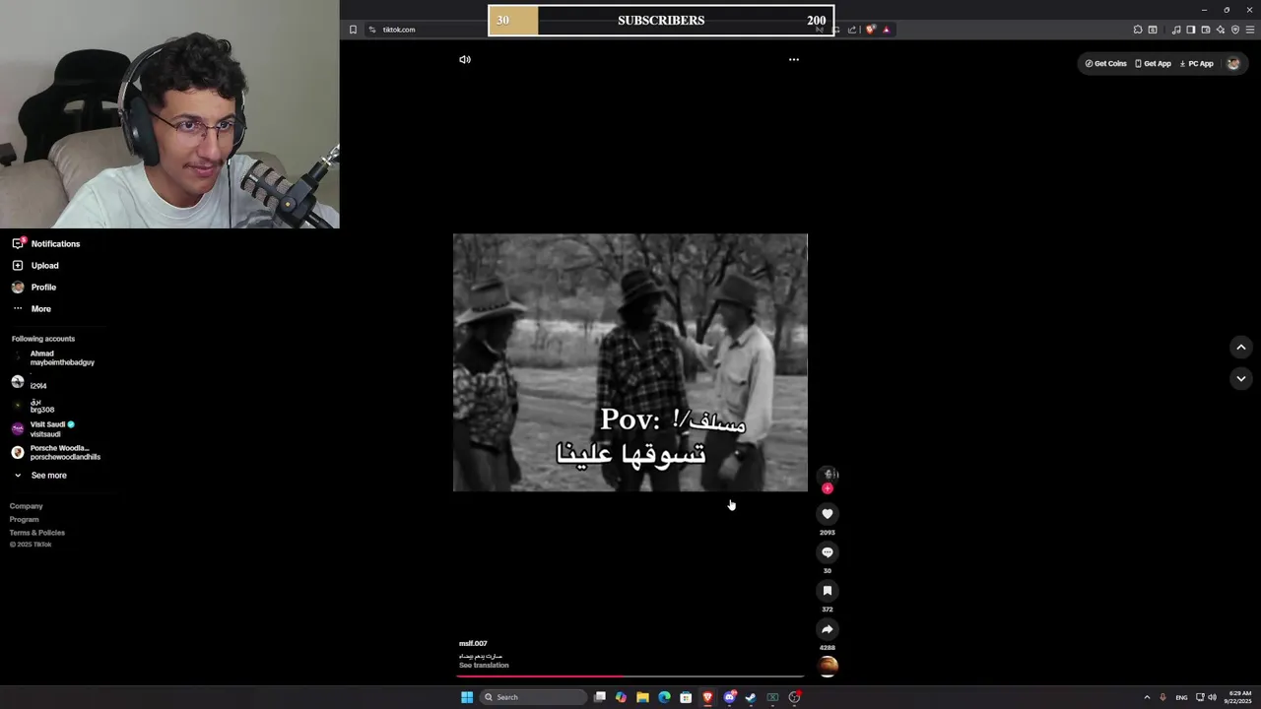
Task: Pause the playing video frame
Action: coord(630,362)
